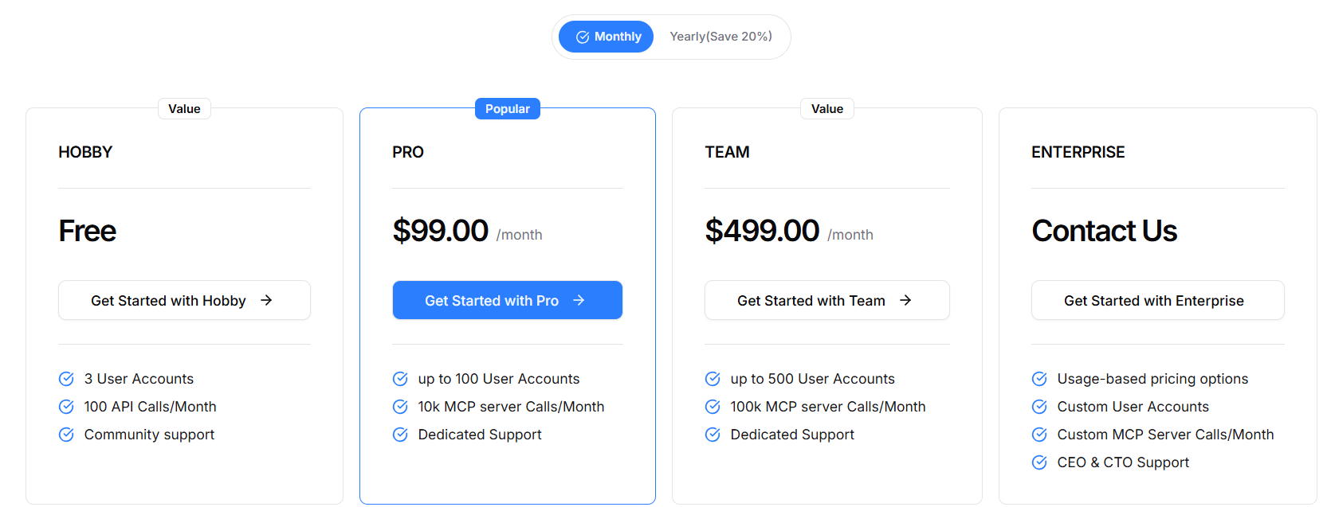This screenshot has height=507, width=1327.
Task: Click the Contact Us heading in Enterprise
Action: click(1104, 231)
